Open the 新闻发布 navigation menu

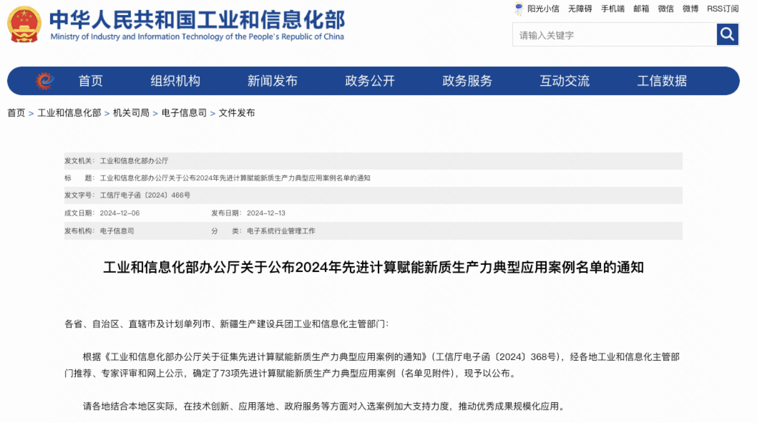click(x=273, y=81)
